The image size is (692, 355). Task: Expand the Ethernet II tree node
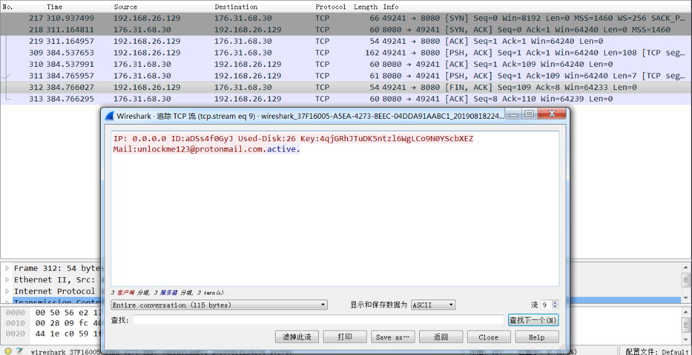(x=7, y=280)
